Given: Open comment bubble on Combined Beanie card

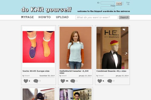Looking at the screenshot, I should [x=110, y=81].
